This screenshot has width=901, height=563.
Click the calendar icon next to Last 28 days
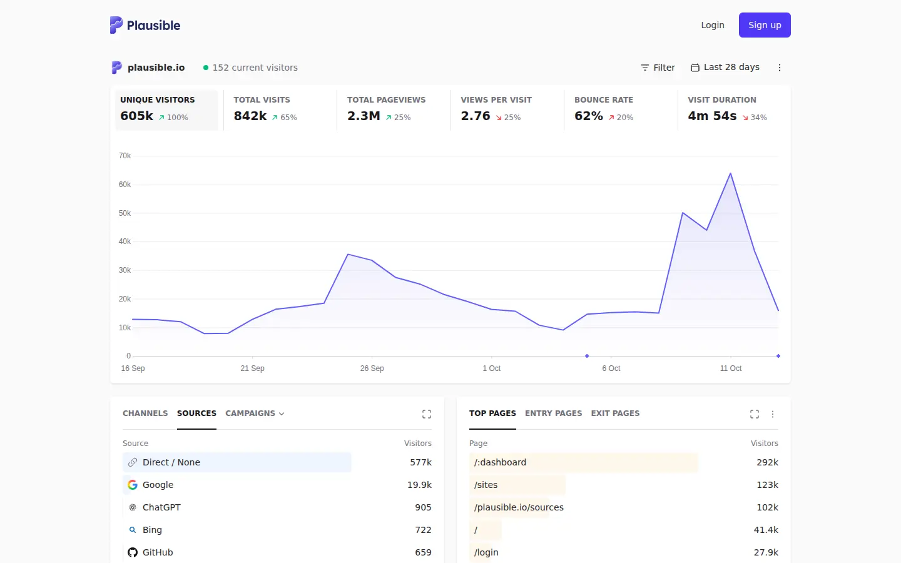695,68
